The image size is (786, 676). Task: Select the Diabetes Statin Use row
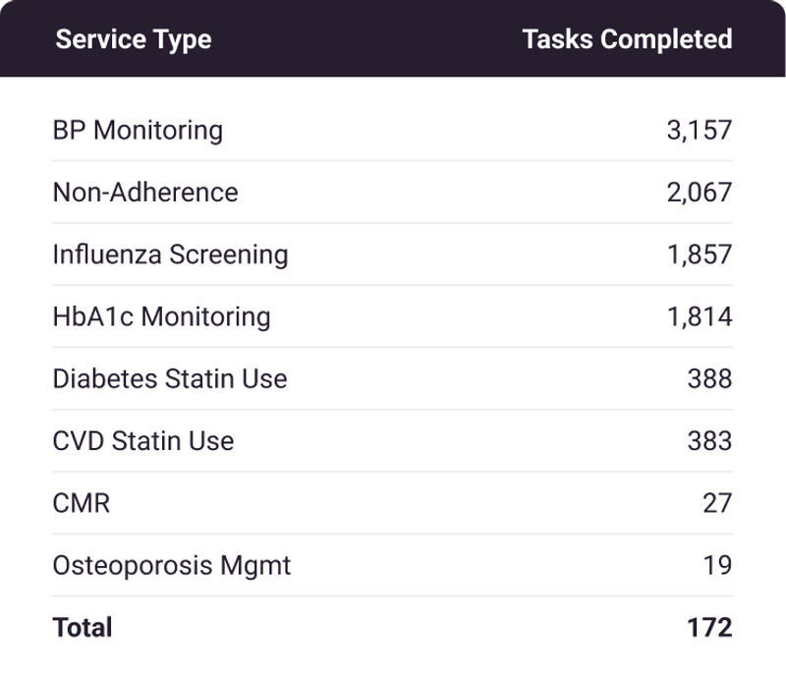click(x=169, y=379)
